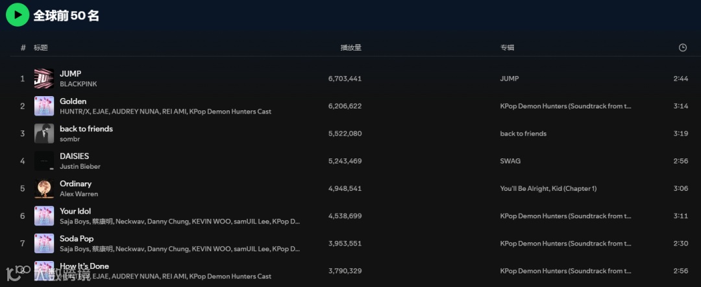Click the duration clock column icon
The width and height of the screenshot is (701, 287).
coord(682,48)
